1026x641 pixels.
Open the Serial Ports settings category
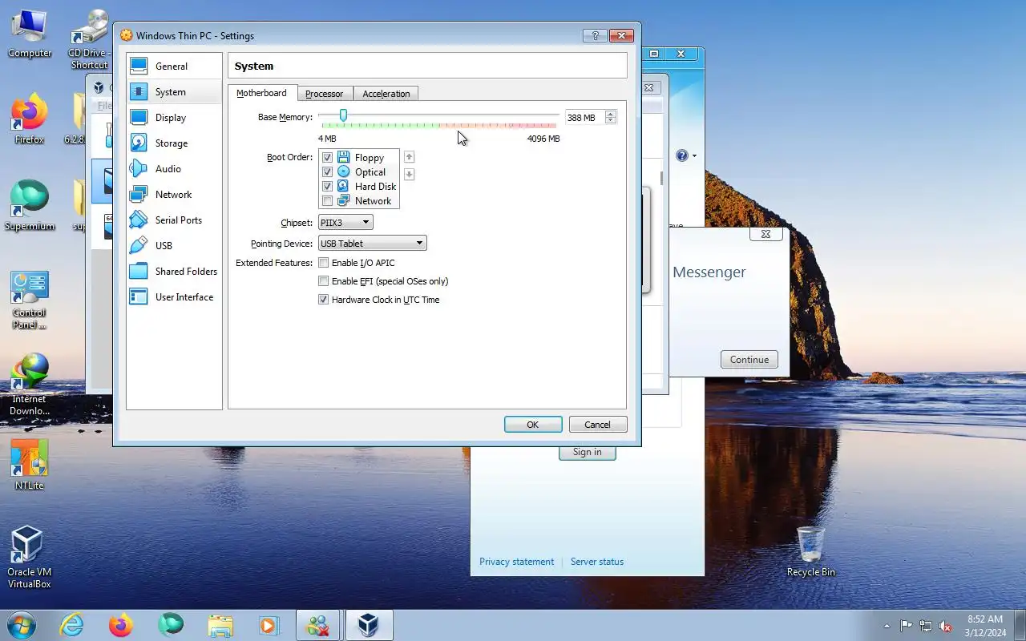174,220
